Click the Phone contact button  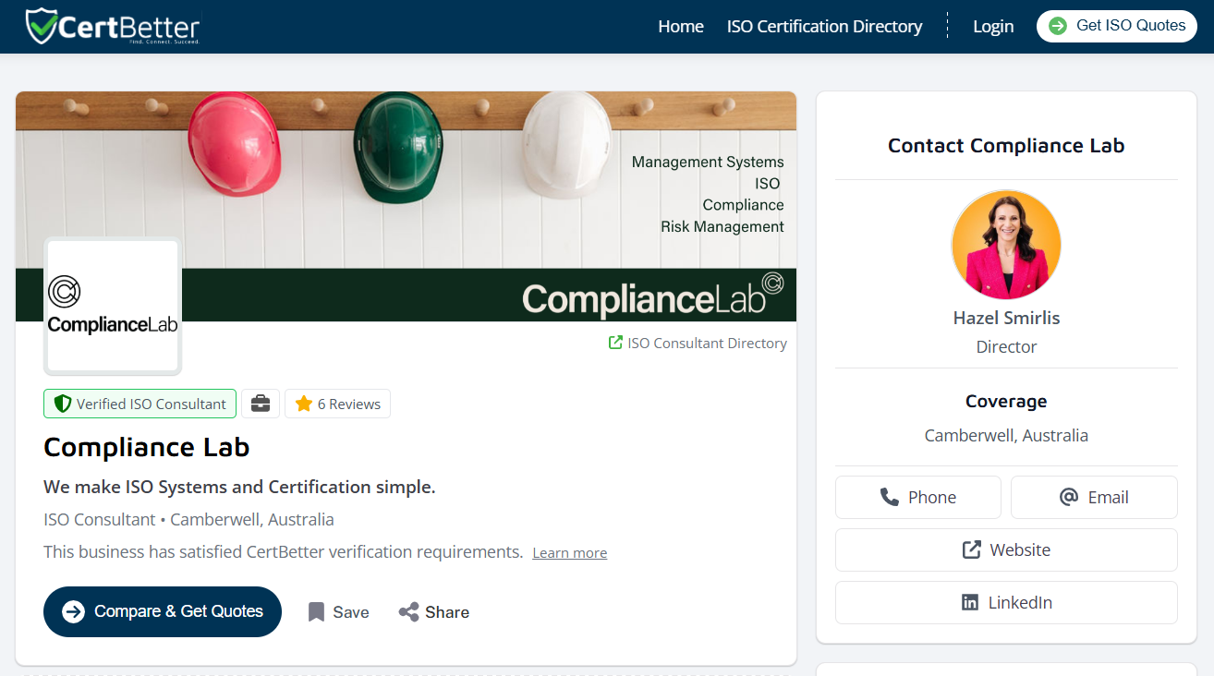918,497
